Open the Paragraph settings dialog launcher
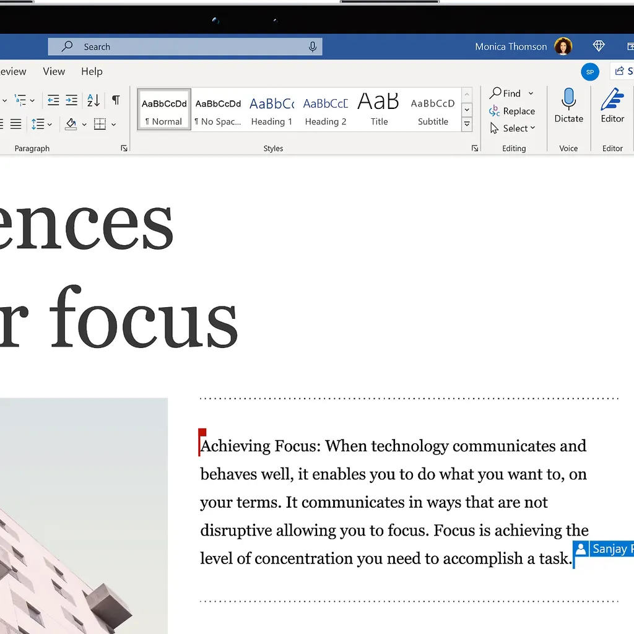The height and width of the screenshot is (634, 634). tap(123, 148)
